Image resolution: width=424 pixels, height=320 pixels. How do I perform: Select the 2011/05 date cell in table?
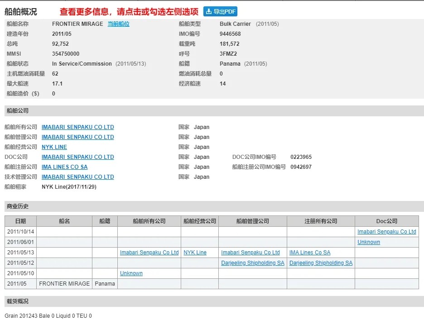20,284
